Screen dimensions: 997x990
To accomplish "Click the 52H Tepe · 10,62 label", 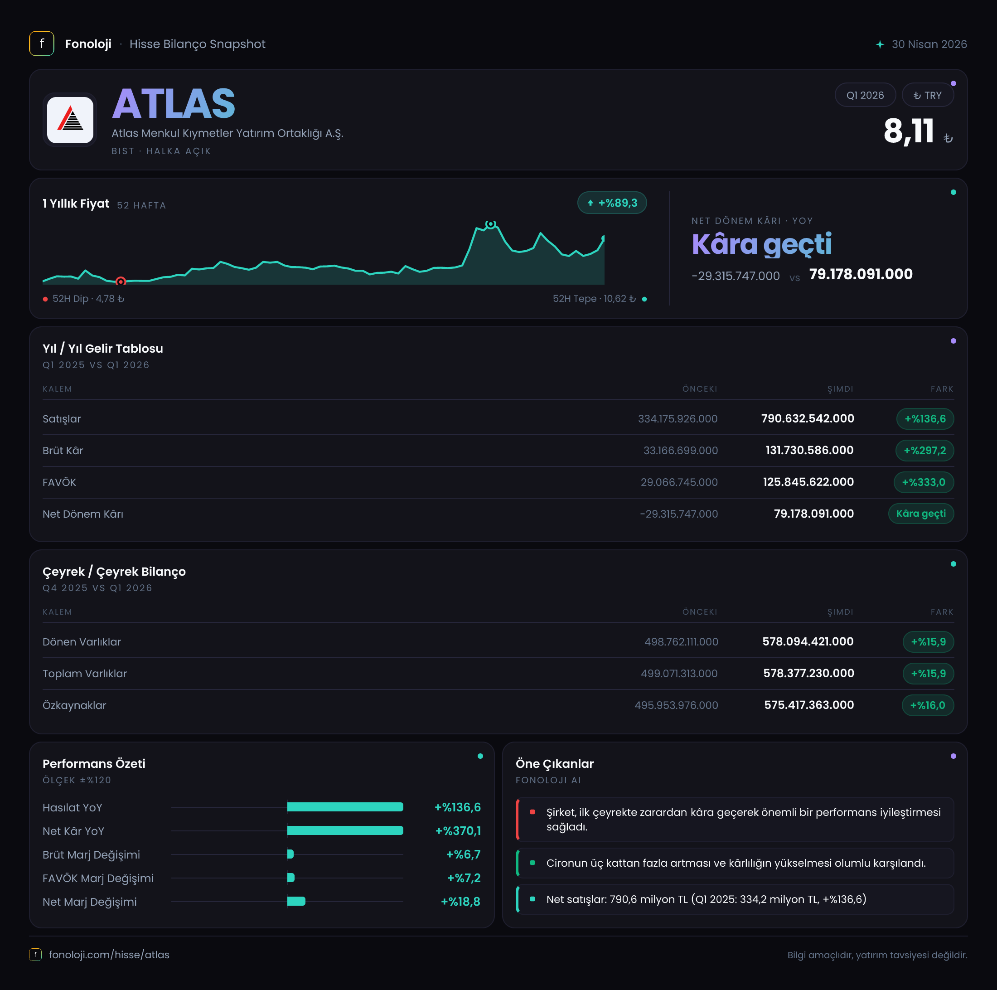I will pos(594,299).
